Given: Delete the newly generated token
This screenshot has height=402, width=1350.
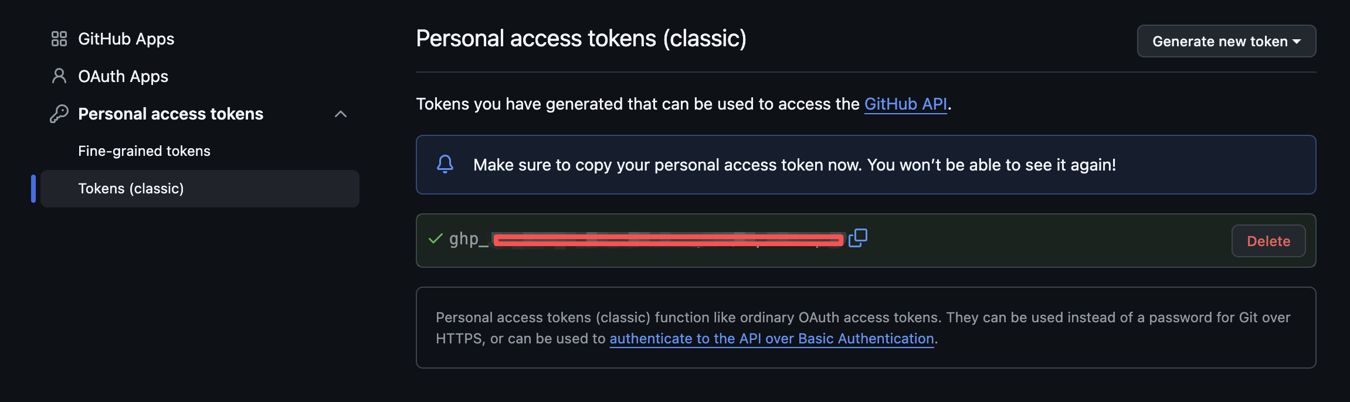Looking at the screenshot, I should click(1268, 241).
